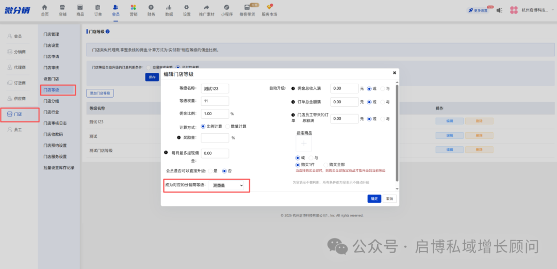Viewport: 557px width, 269px height.
Task: Open the 服务市场 service market
Action: [x=269, y=10]
